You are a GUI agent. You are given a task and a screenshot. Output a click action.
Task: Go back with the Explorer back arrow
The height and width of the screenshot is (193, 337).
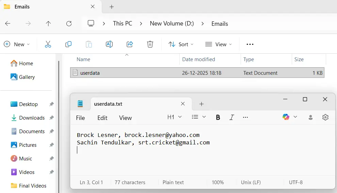tap(8, 23)
